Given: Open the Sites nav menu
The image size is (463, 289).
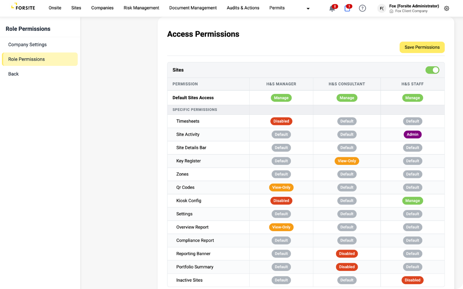Looking at the screenshot, I should pos(76,8).
